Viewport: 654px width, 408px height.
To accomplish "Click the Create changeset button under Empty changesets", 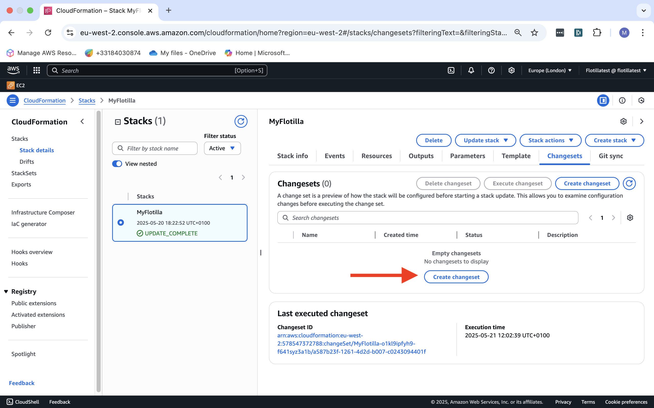I will pyautogui.click(x=456, y=277).
